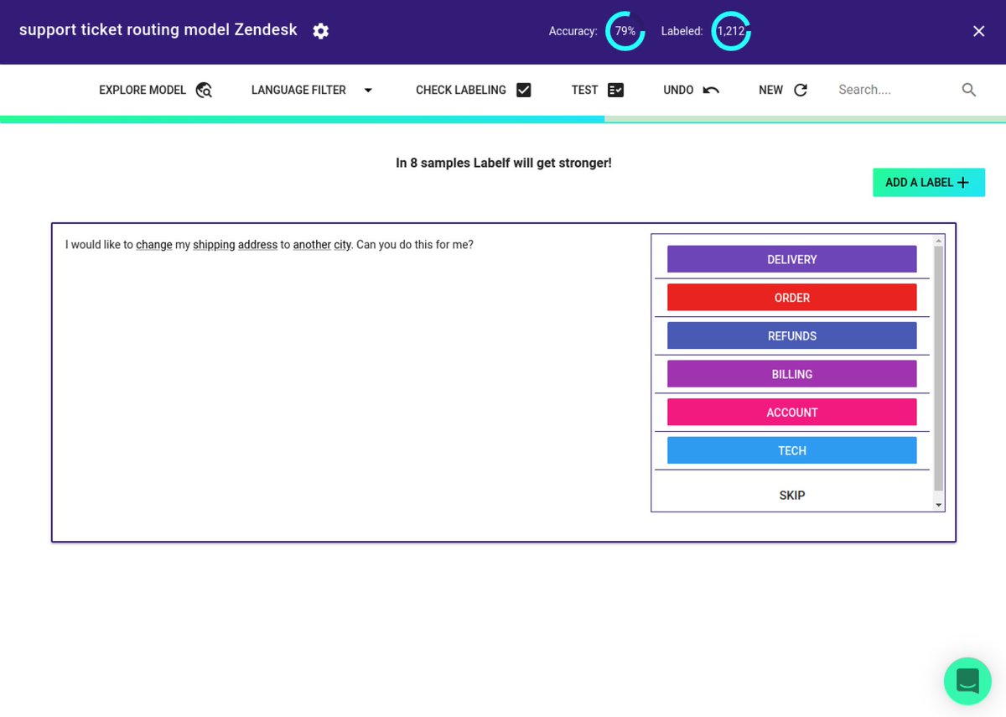Click the label list scrollbar thumb
This screenshot has width=1006, height=717.
[938, 369]
